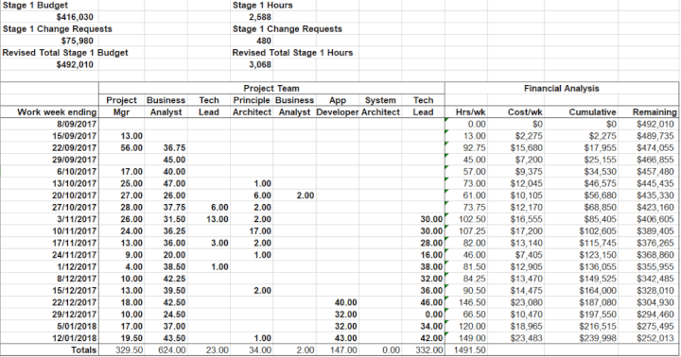
Task: Select the 332.00 Tech Lead total
Action: click(429, 350)
